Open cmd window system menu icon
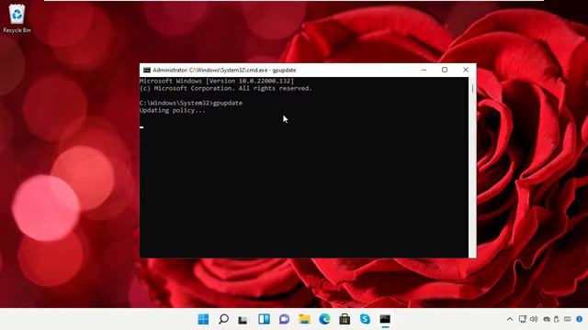This screenshot has height=330, width=588. pos(147,70)
